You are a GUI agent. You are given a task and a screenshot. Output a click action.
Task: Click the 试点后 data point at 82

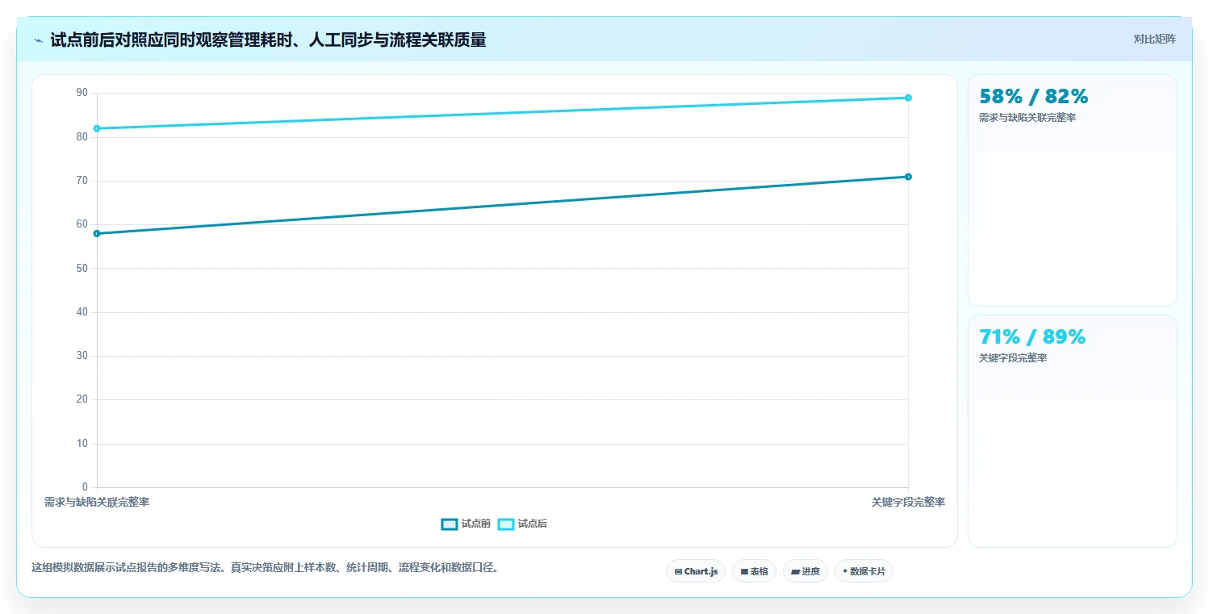97,128
